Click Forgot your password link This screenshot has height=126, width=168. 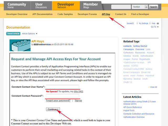58,101
